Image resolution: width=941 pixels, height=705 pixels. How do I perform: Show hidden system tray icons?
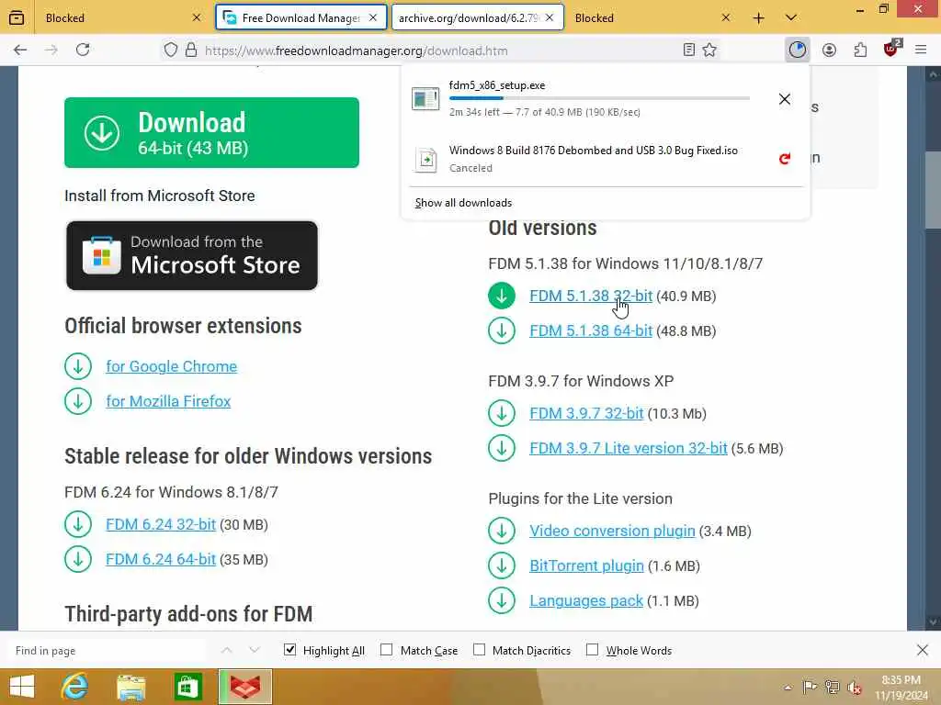tap(788, 688)
